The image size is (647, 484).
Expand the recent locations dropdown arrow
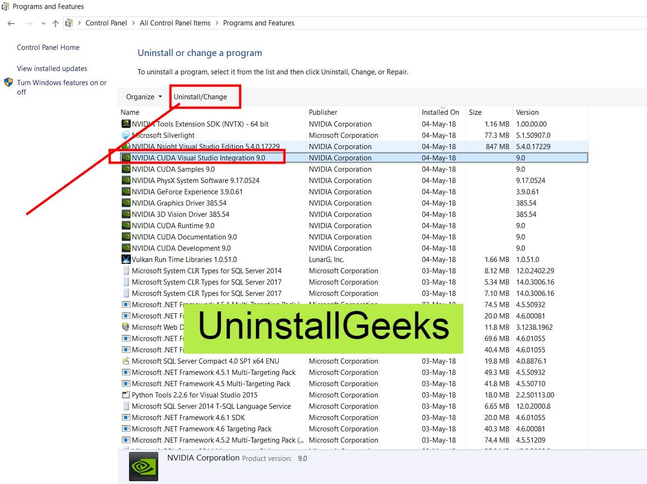43,23
